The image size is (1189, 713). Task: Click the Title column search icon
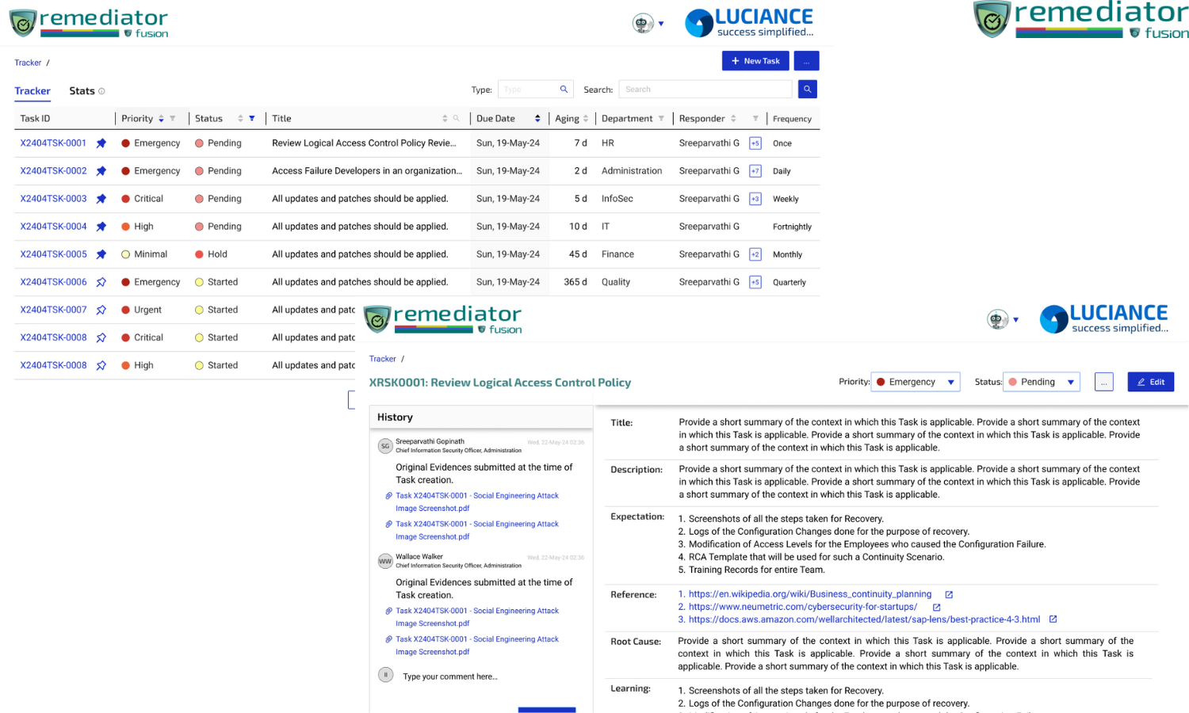click(x=457, y=118)
